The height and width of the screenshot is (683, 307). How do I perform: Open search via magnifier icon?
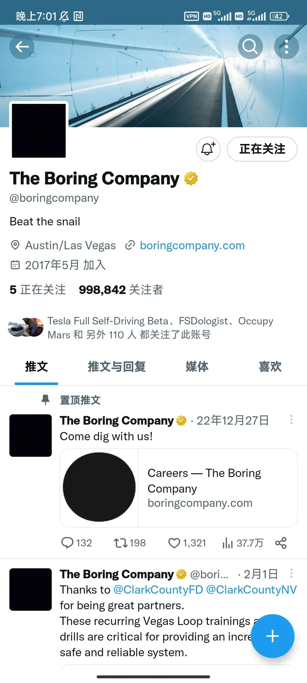(250, 47)
